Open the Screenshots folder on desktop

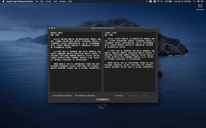(200, 7)
